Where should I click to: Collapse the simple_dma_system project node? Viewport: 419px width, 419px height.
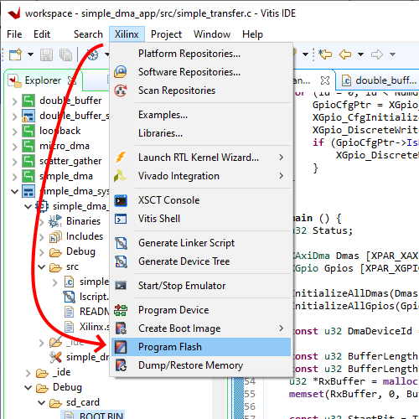click(14, 191)
